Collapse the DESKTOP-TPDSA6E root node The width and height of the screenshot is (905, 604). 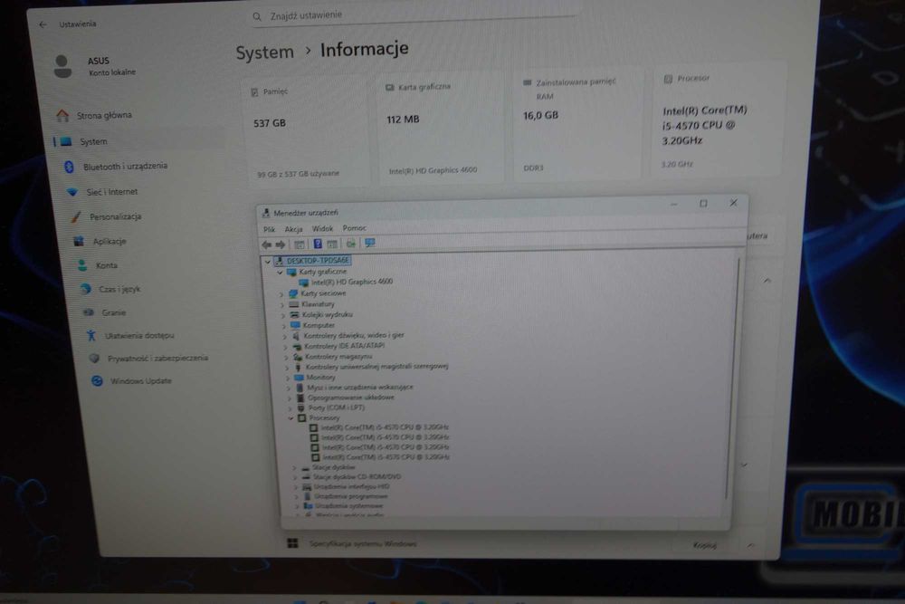pyautogui.click(x=267, y=262)
